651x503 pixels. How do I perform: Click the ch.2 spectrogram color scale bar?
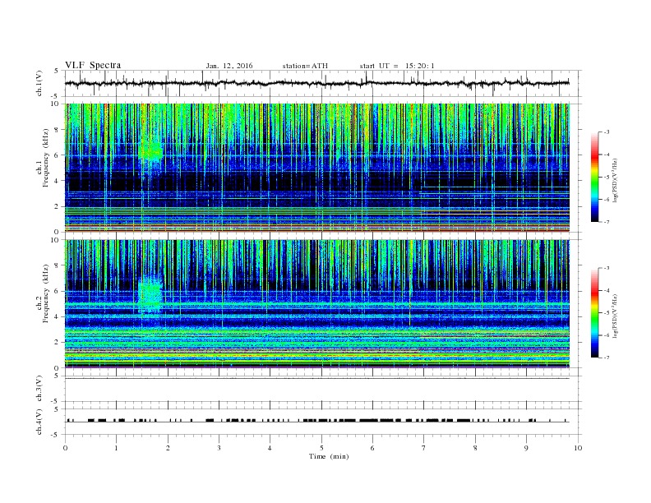coord(594,312)
